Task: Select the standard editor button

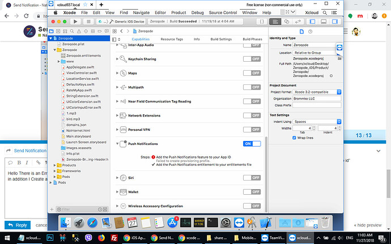Action: click(275, 22)
